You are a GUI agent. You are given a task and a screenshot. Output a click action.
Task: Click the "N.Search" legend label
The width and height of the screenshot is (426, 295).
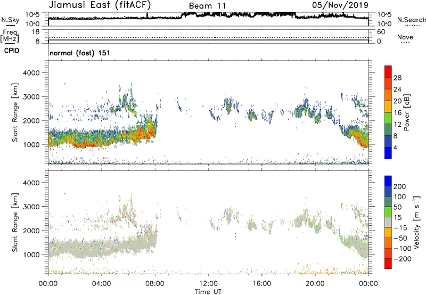pos(412,20)
